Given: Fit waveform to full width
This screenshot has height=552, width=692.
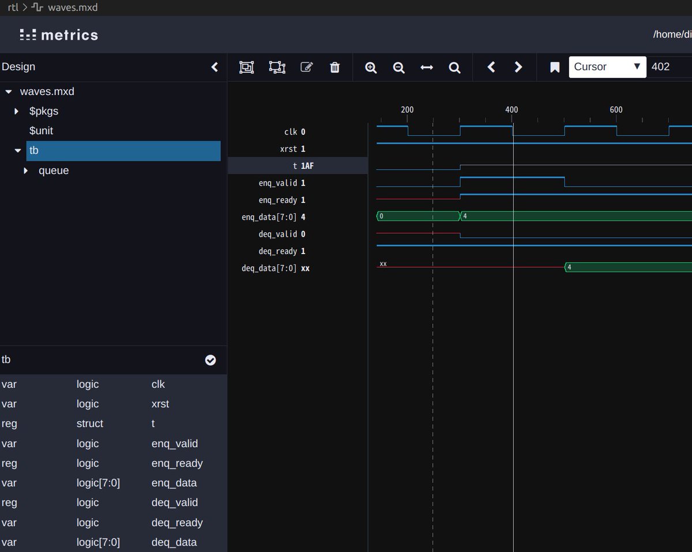Looking at the screenshot, I should 427,67.
